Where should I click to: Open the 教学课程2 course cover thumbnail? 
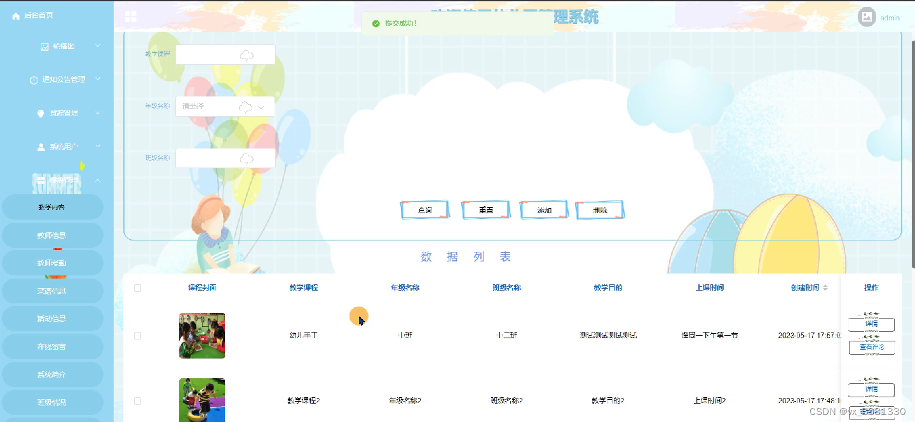pyautogui.click(x=202, y=400)
